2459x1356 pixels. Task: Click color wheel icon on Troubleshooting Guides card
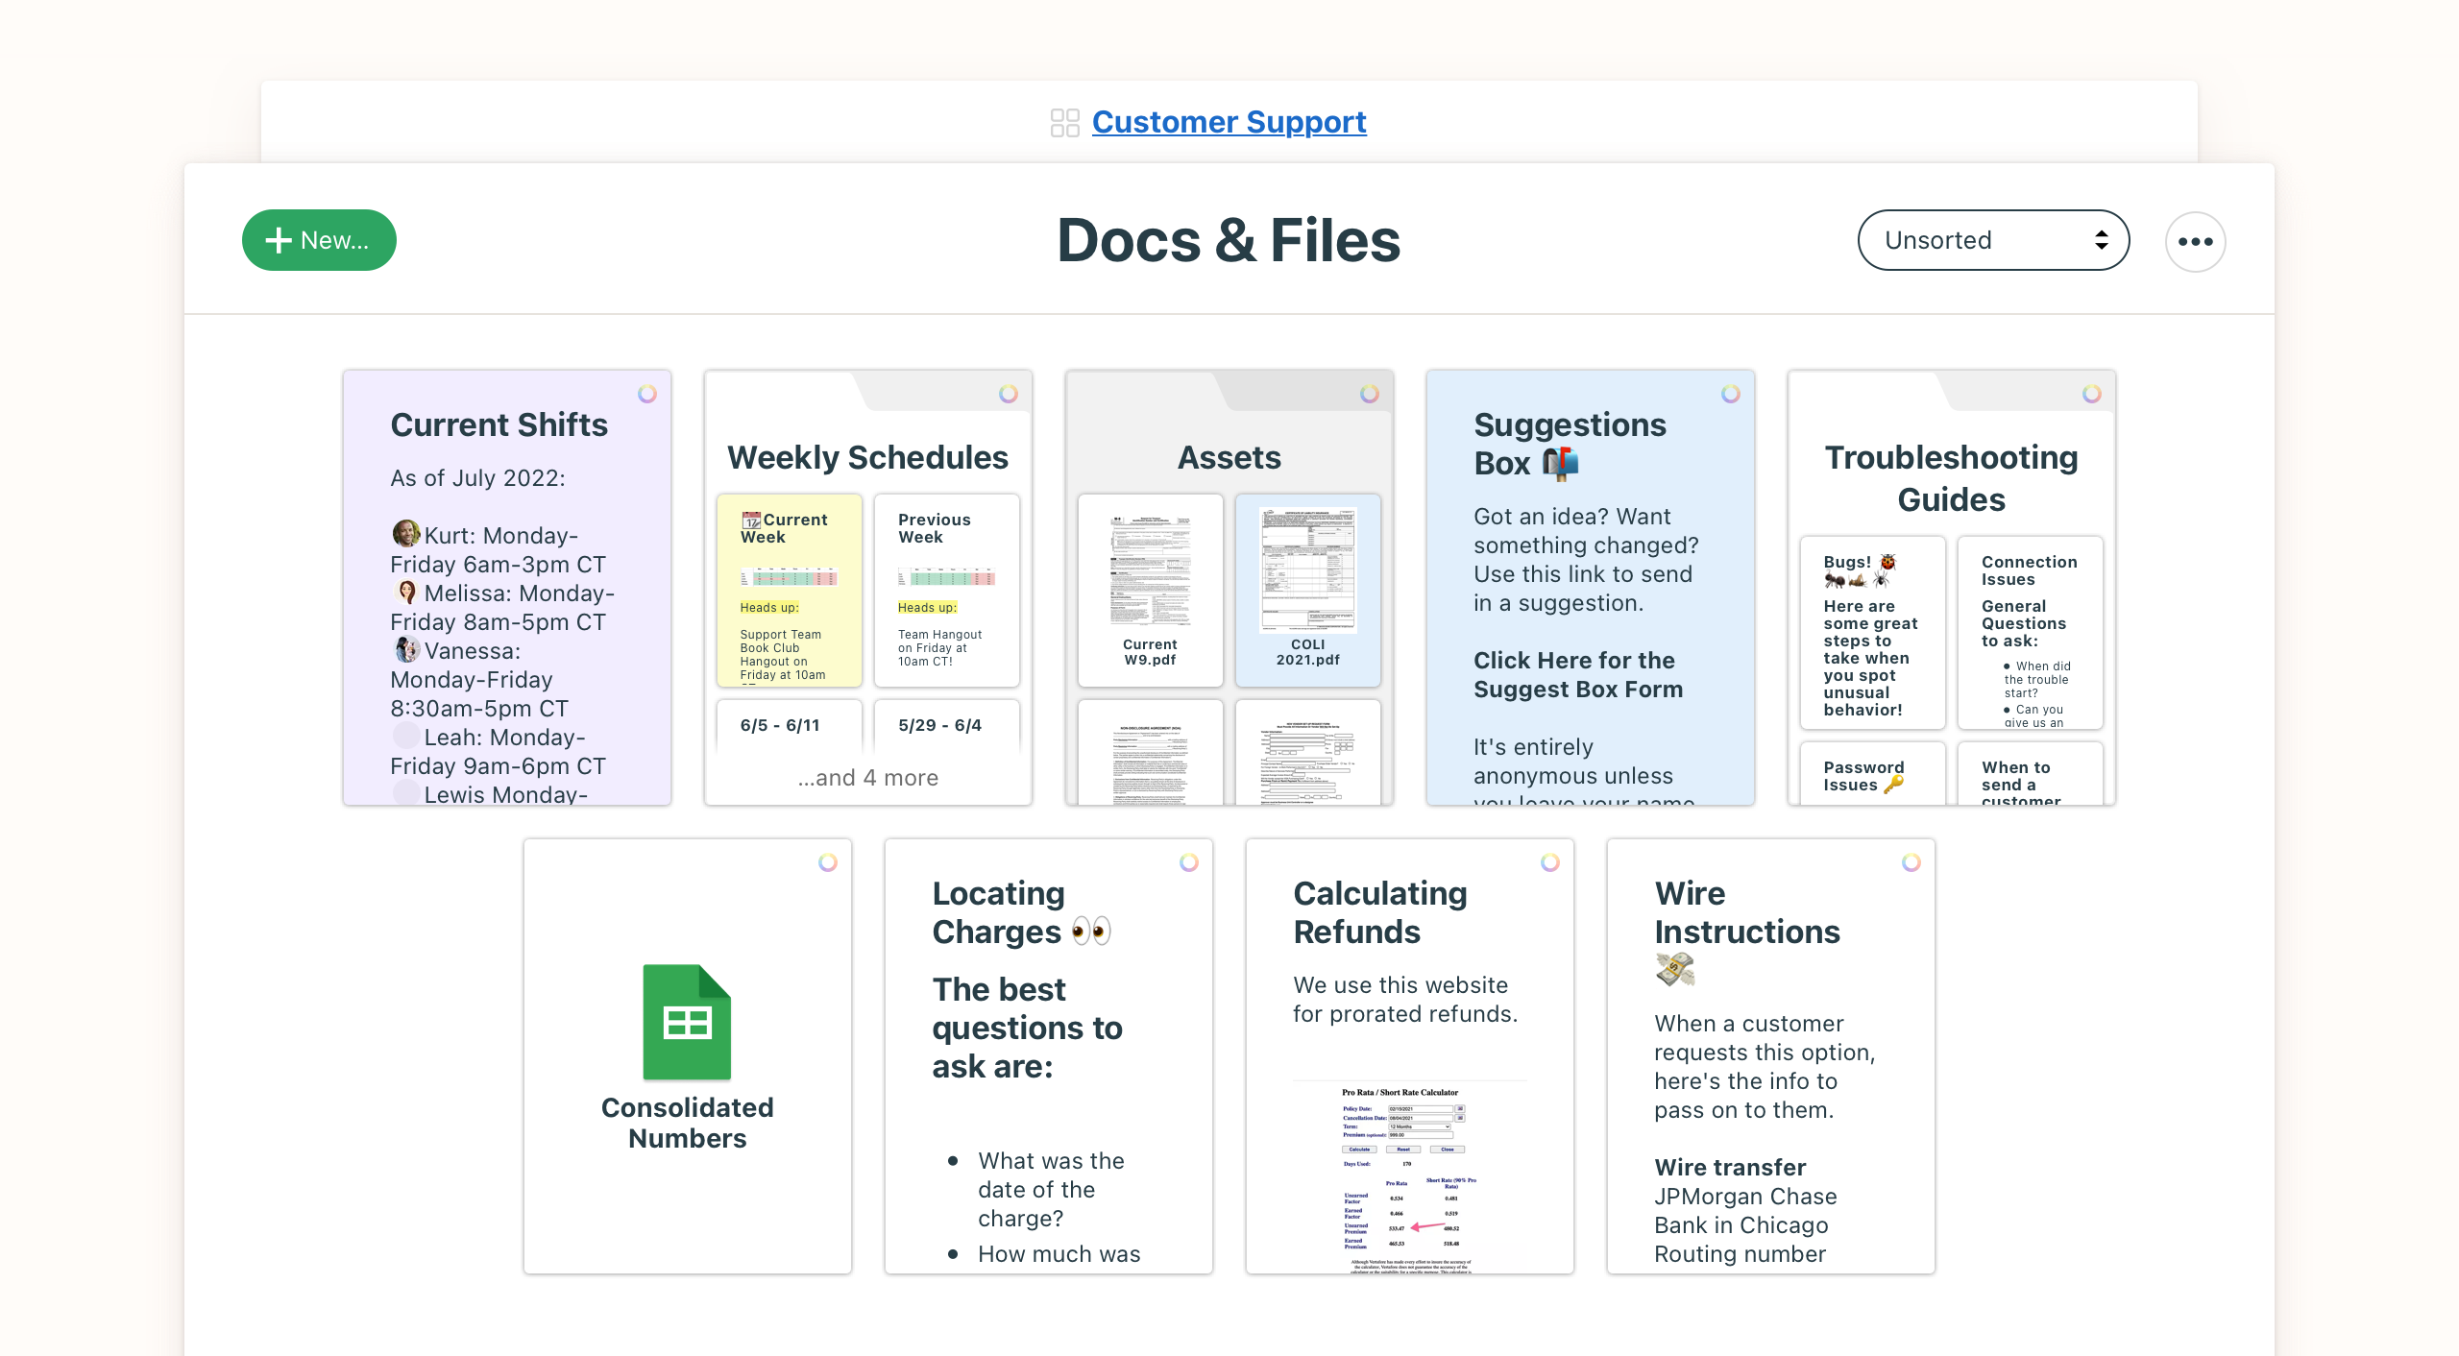(x=2091, y=394)
